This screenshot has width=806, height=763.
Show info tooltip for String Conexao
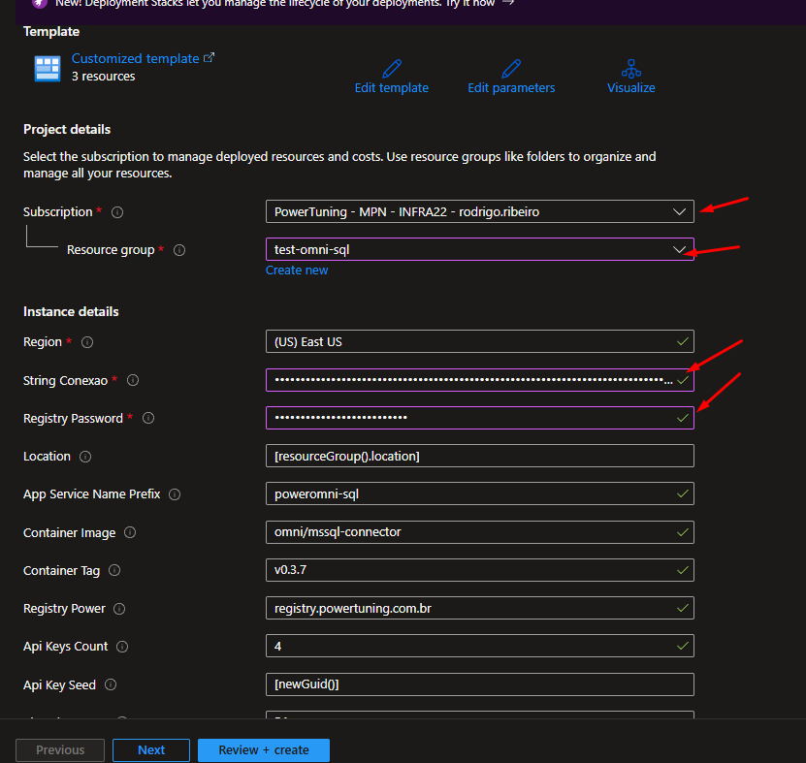[133, 381]
